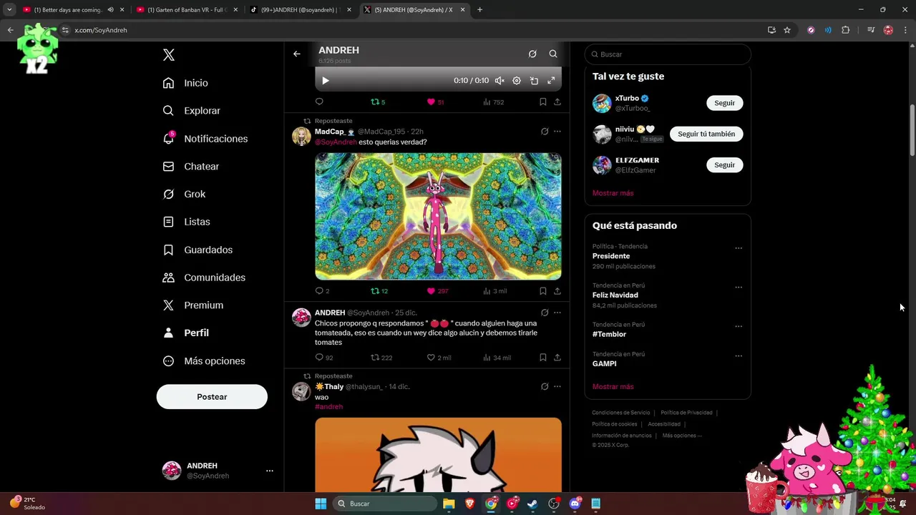Viewport: 916px width, 515px height.
Task: Open Windows Start menu
Action: (321, 504)
